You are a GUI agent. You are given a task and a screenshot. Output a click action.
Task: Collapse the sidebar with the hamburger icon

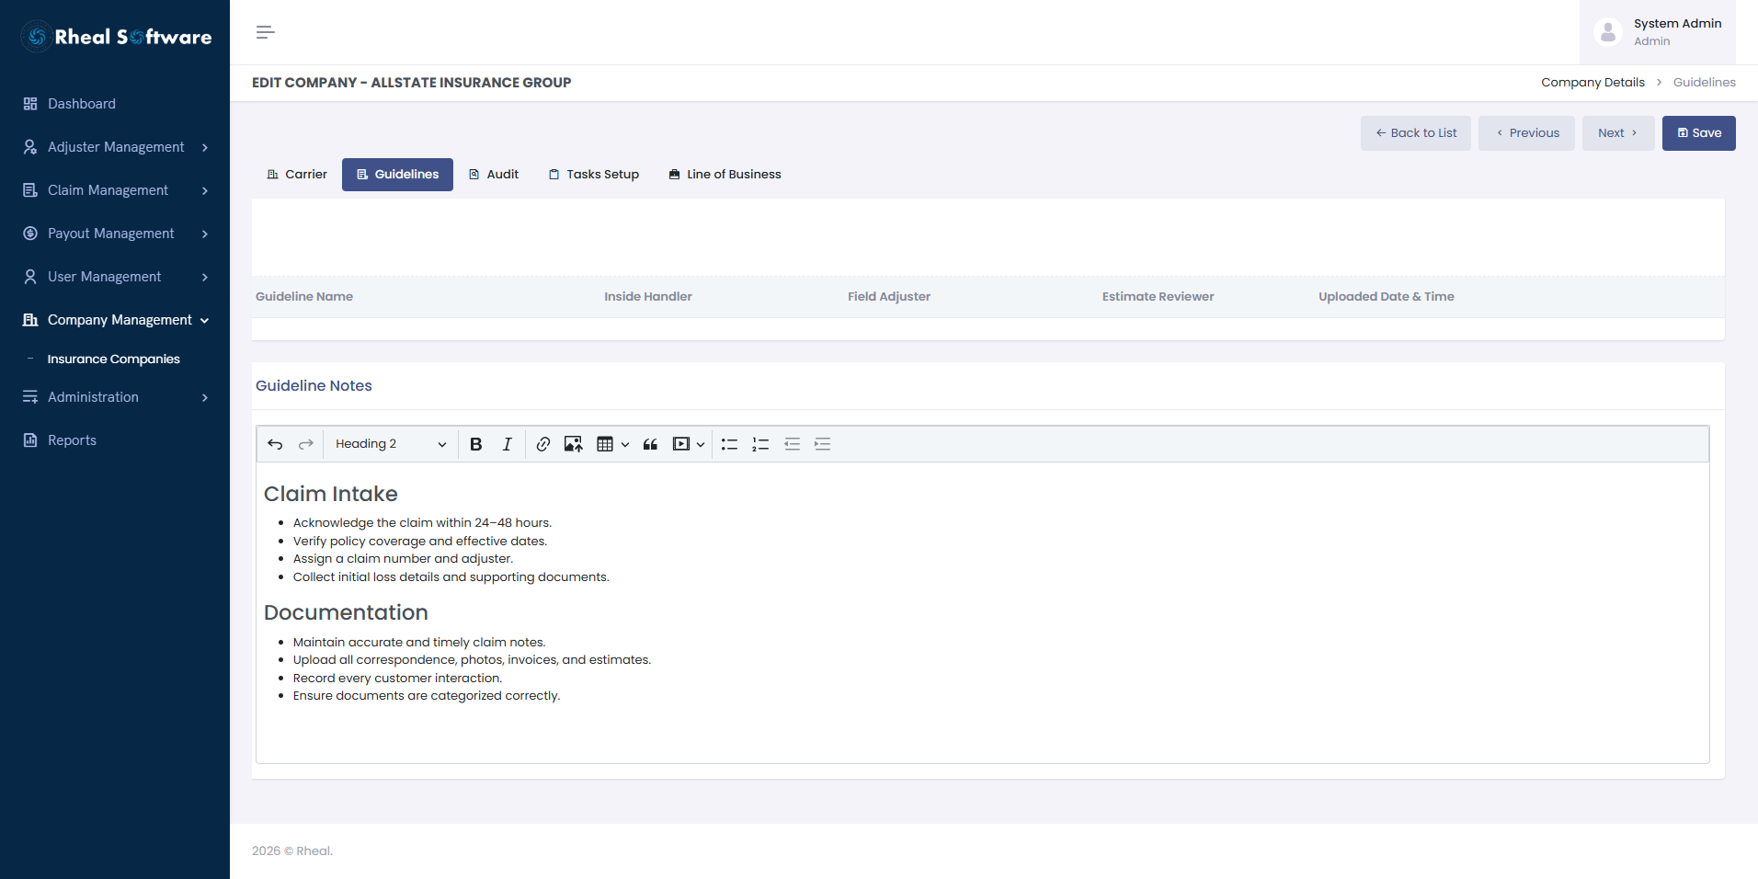(x=265, y=32)
